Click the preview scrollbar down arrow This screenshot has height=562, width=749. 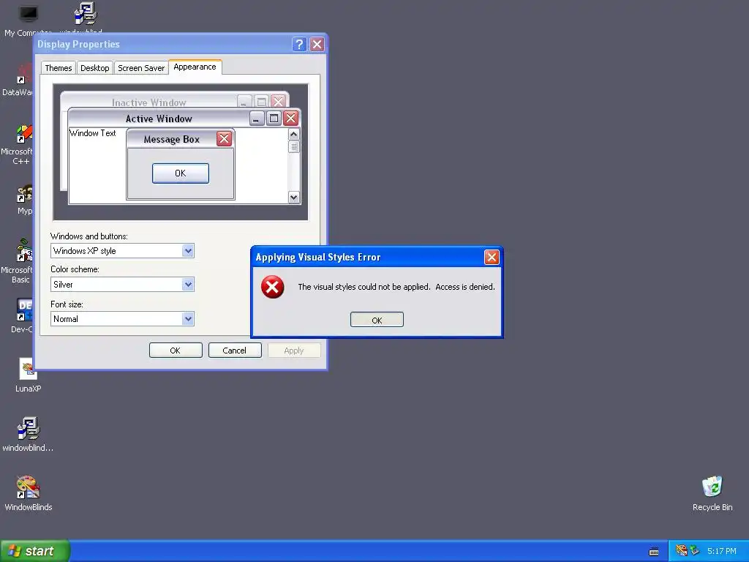tap(294, 197)
